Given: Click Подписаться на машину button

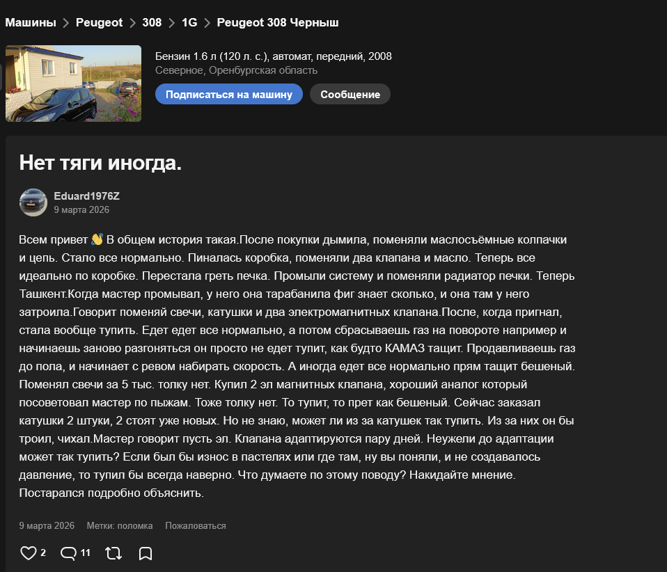Looking at the screenshot, I should 229,95.
